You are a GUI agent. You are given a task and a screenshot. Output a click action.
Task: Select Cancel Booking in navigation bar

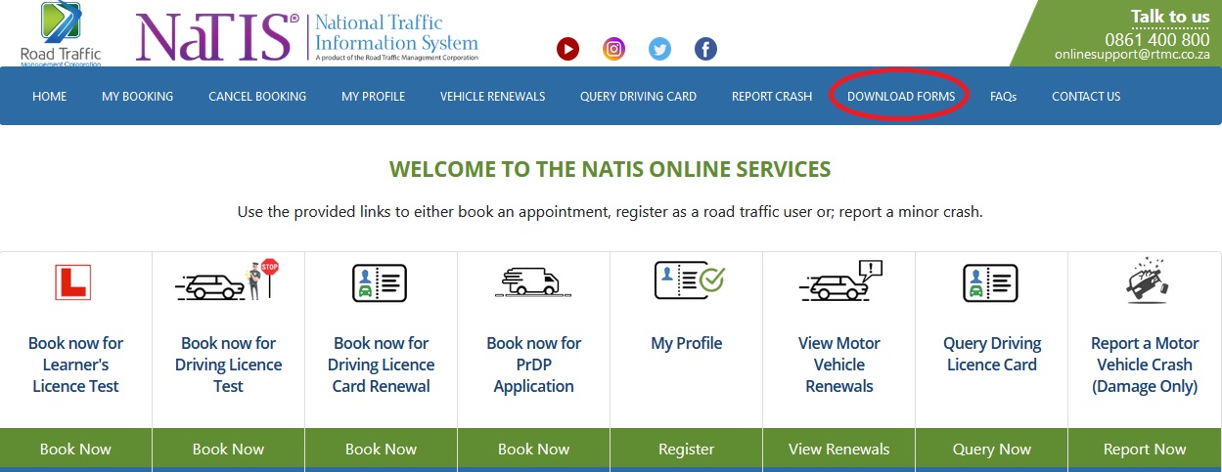(x=257, y=97)
